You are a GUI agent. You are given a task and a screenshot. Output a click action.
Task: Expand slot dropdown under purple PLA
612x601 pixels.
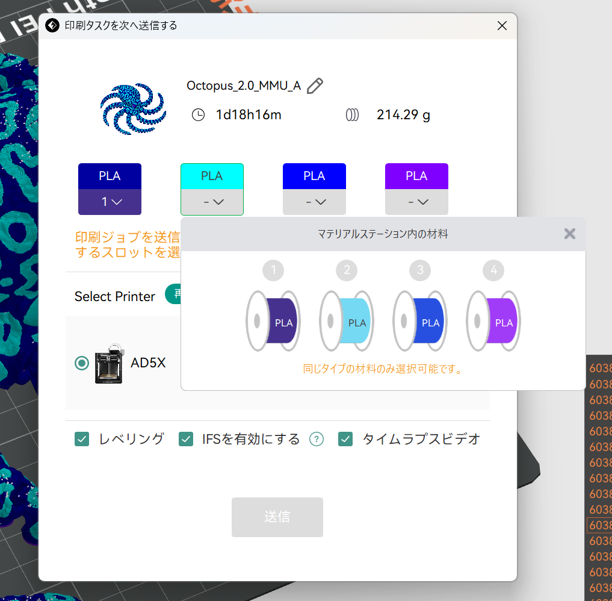[416, 202]
